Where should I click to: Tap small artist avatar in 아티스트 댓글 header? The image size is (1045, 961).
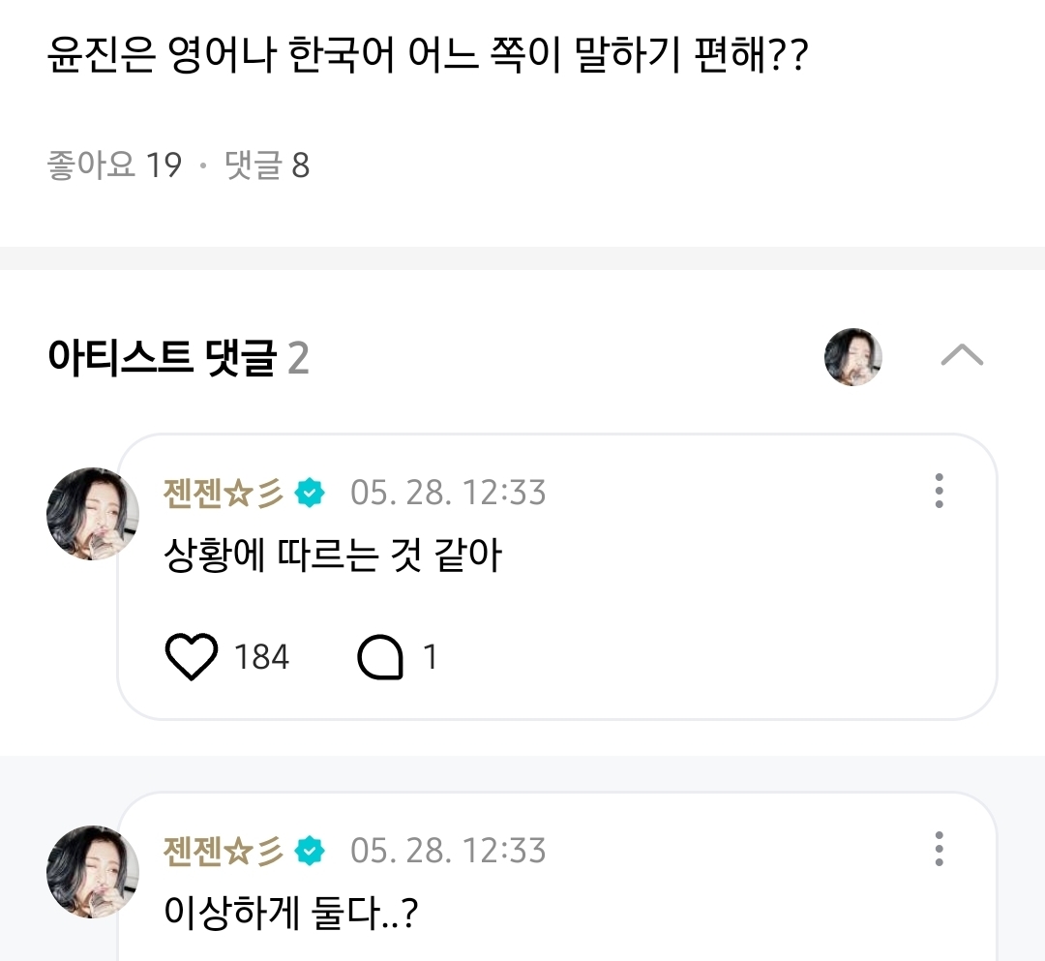(x=852, y=356)
